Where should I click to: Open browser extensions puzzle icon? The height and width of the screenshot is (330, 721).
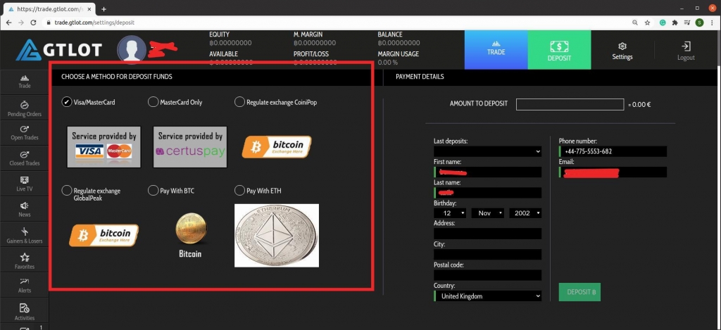675,23
